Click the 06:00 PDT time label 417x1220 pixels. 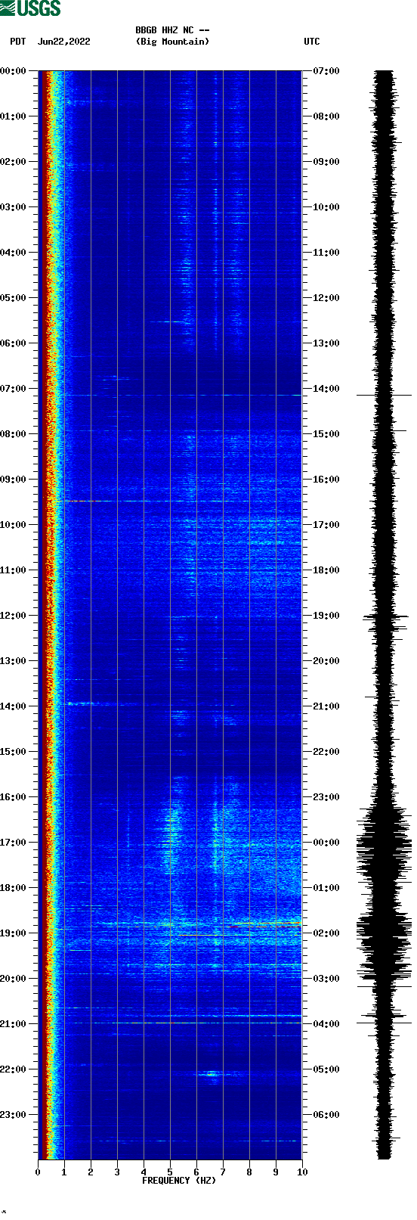tap(13, 343)
